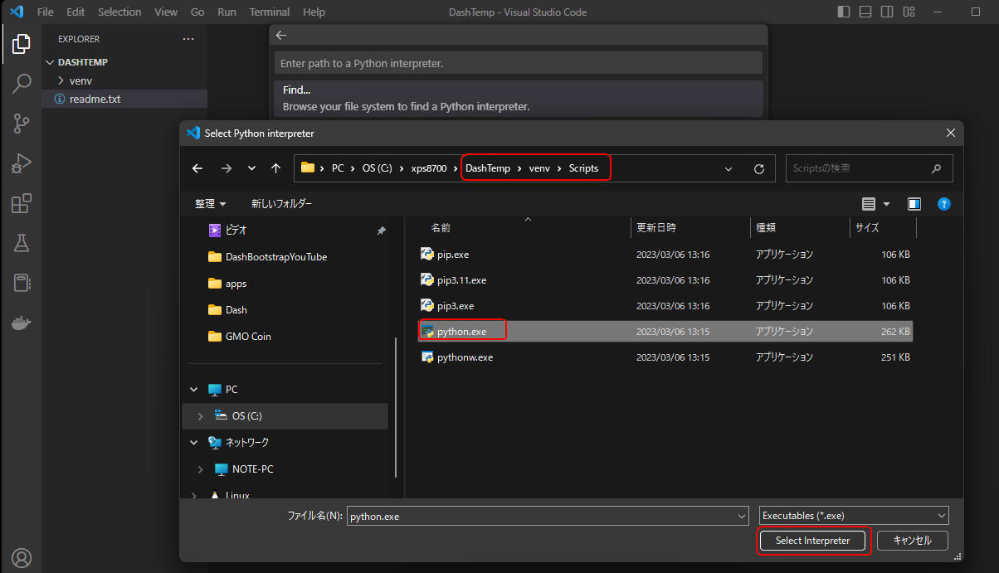Click 新しいフォルダー new folder button
The width and height of the screenshot is (999, 573).
[282, 203]
